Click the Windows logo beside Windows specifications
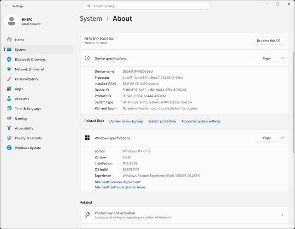Image resolution: width=295 pixels, height=229 pixels. coord(87,138)
